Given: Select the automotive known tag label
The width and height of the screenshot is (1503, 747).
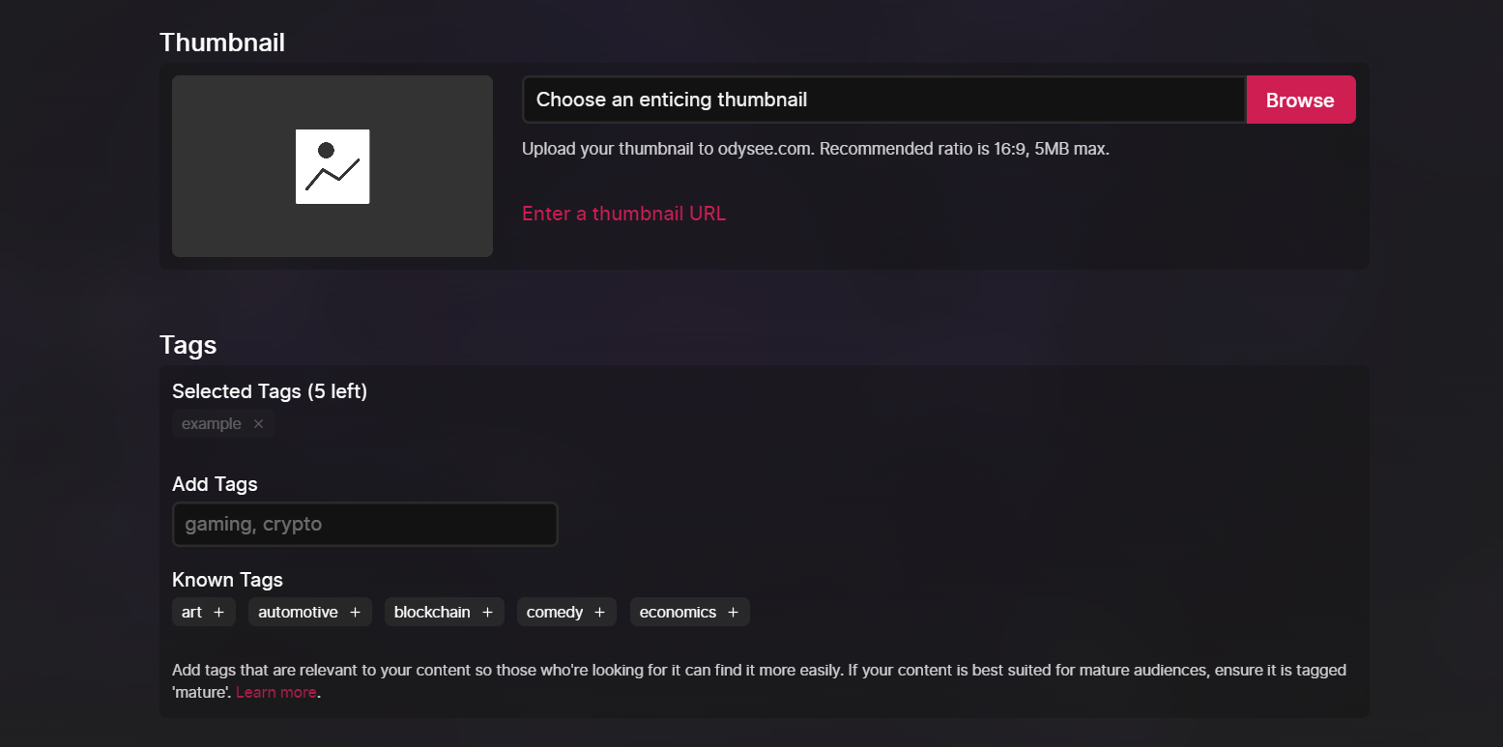Looking at the screenshot, I should pos(298,613).
